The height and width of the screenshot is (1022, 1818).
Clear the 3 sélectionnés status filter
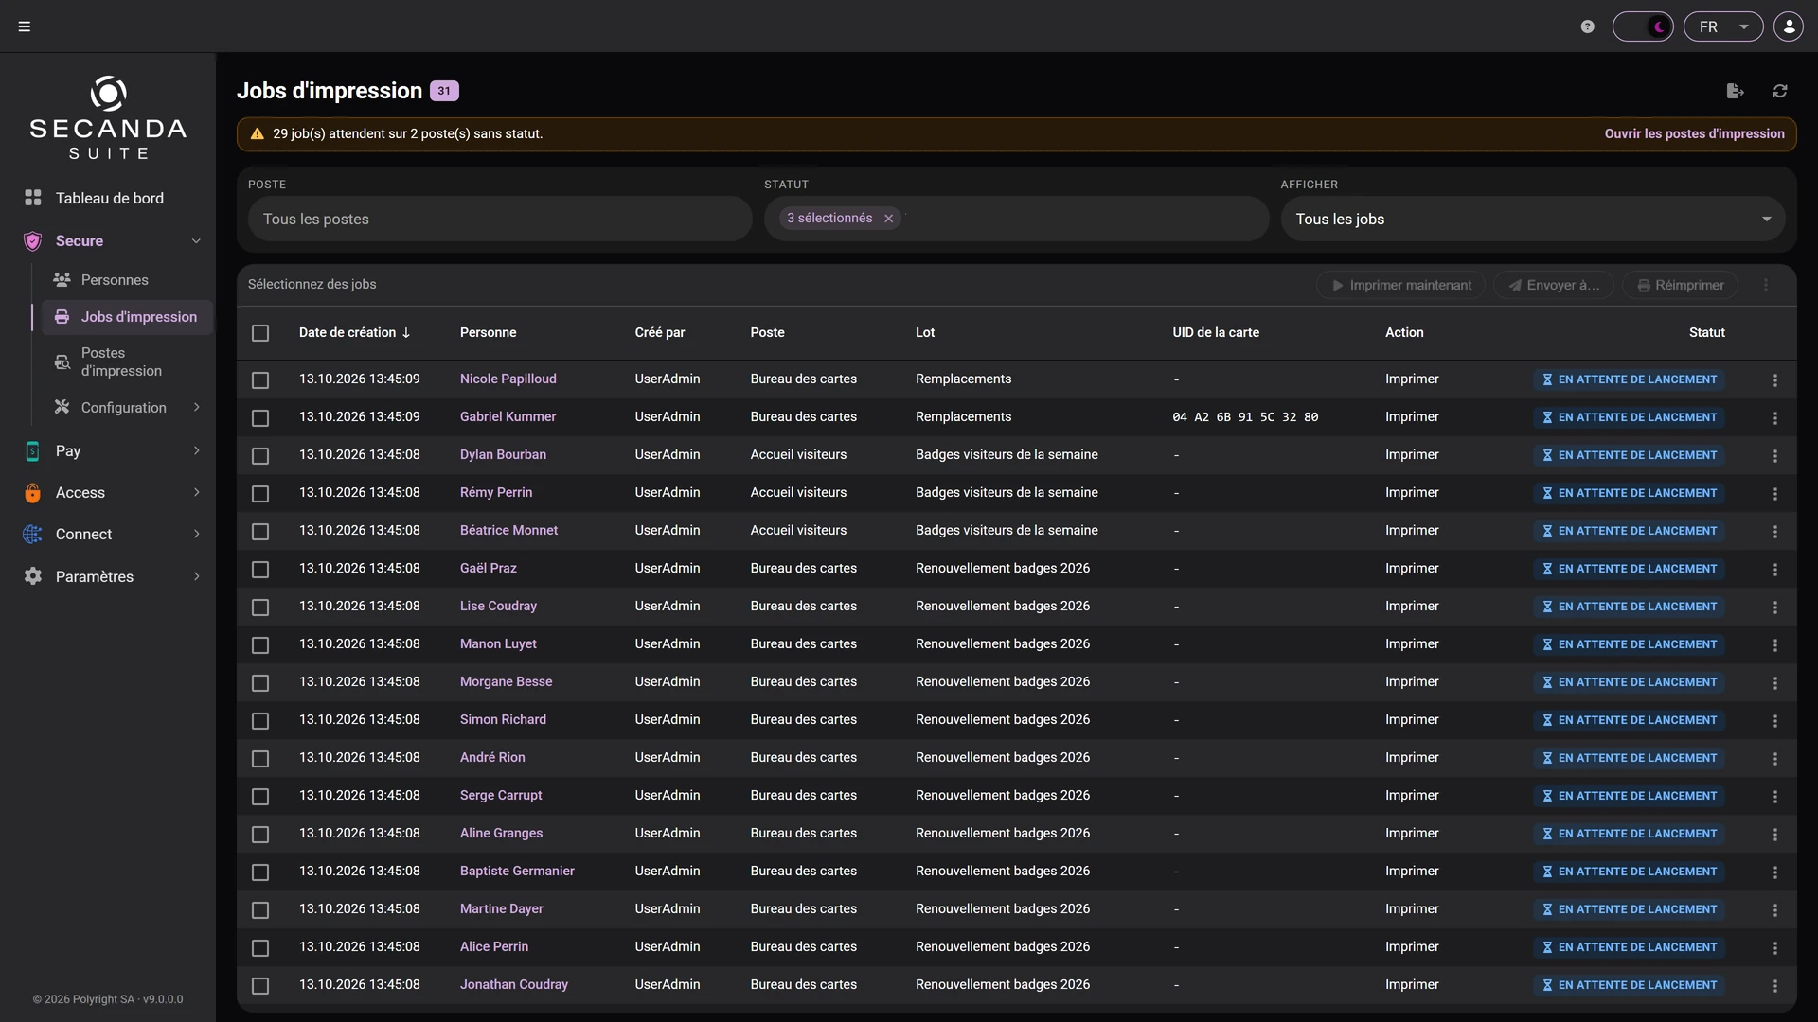(x=888, y=219)
